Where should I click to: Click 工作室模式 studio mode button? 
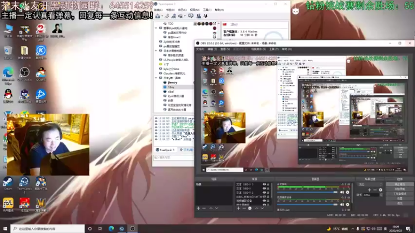(x=399, y=194)
